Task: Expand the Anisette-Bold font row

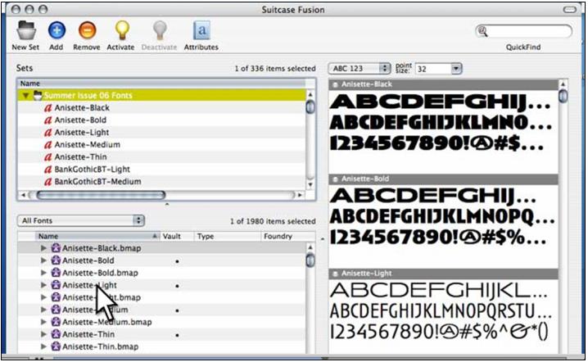Action: click(43, 260)
